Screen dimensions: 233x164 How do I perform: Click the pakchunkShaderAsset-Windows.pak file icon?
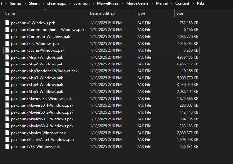[x=7, y=139]
